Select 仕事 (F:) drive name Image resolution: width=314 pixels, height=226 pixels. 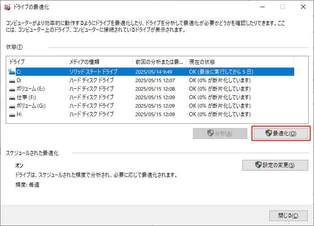(26, 97)
